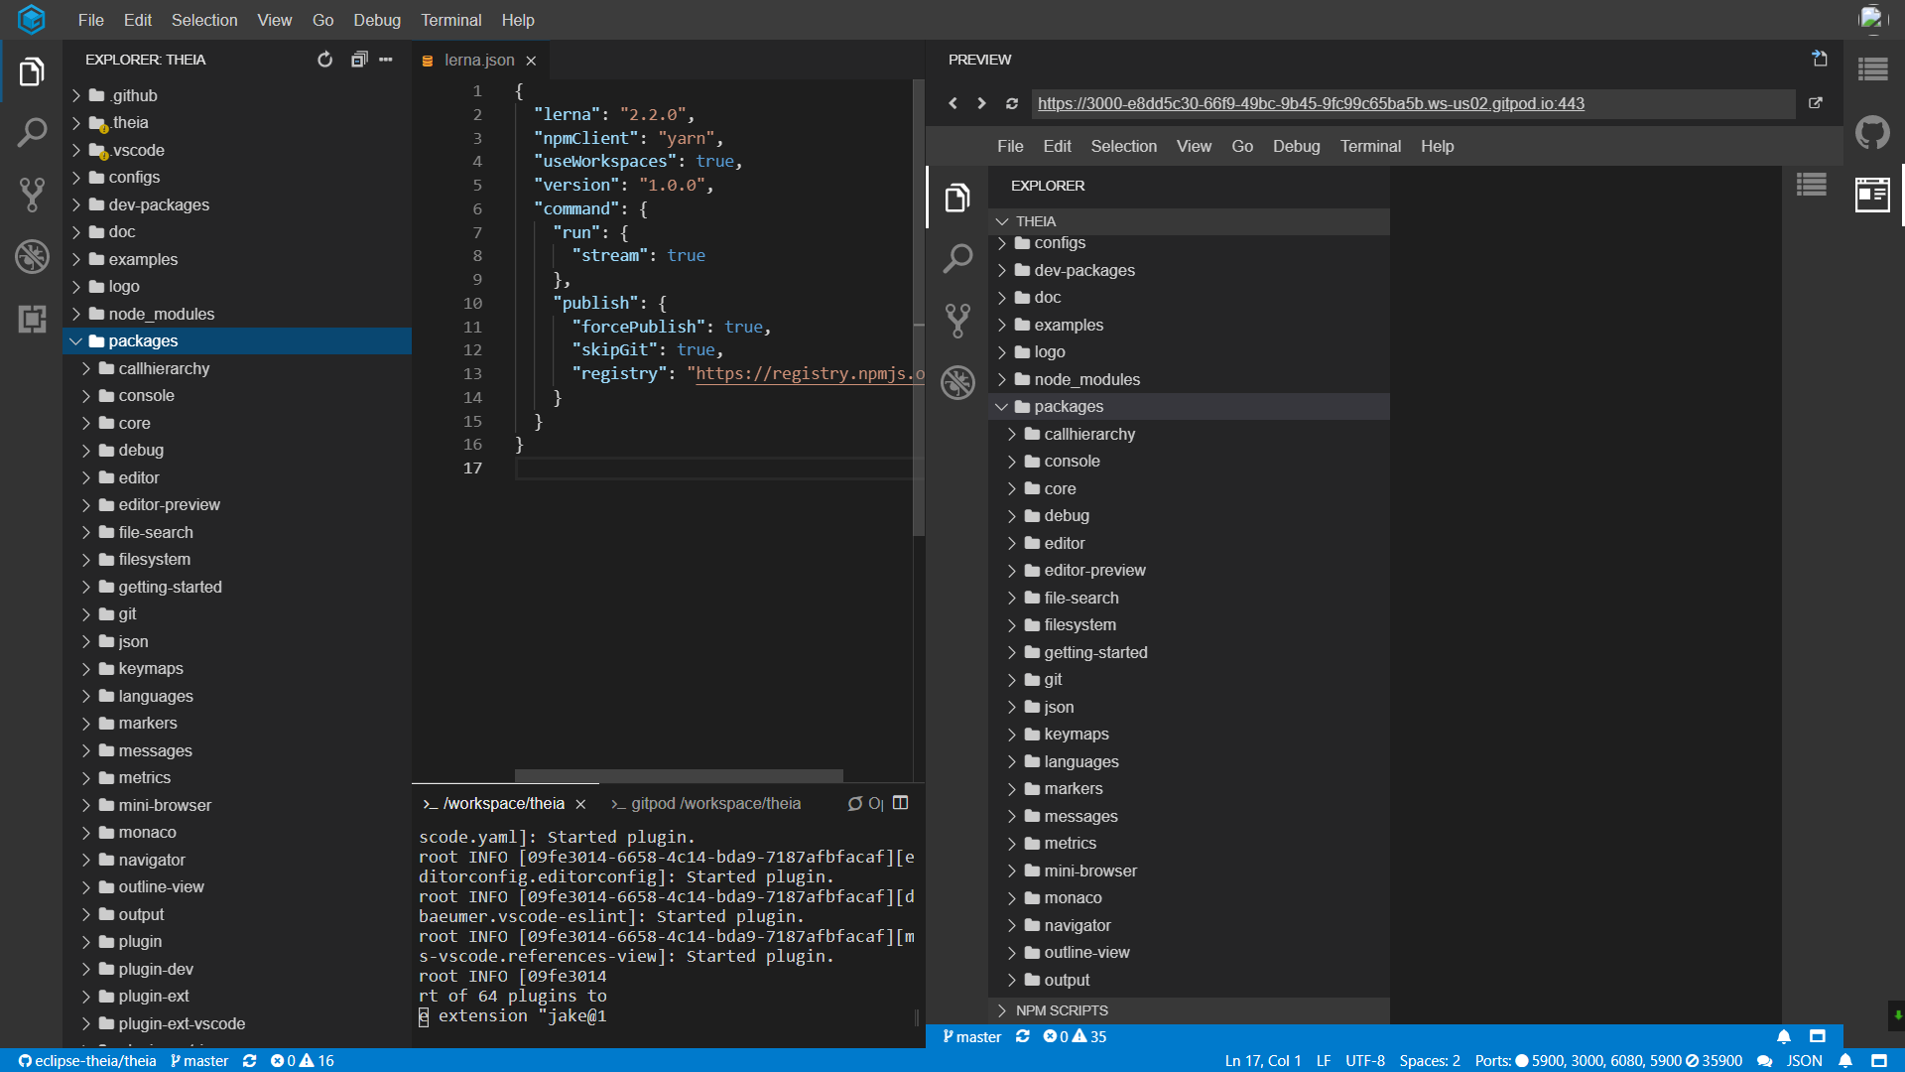Refresh the Explorer file tree
Screen dimensions: 1905x1072
pyautogui.click(x=324, y=60)
